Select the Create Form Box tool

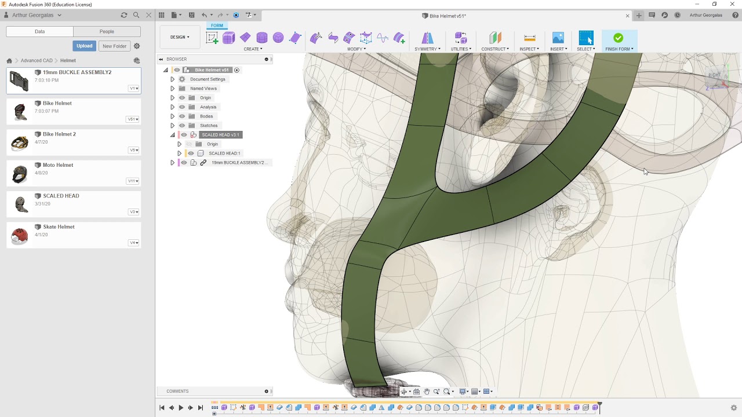point(228,38)
